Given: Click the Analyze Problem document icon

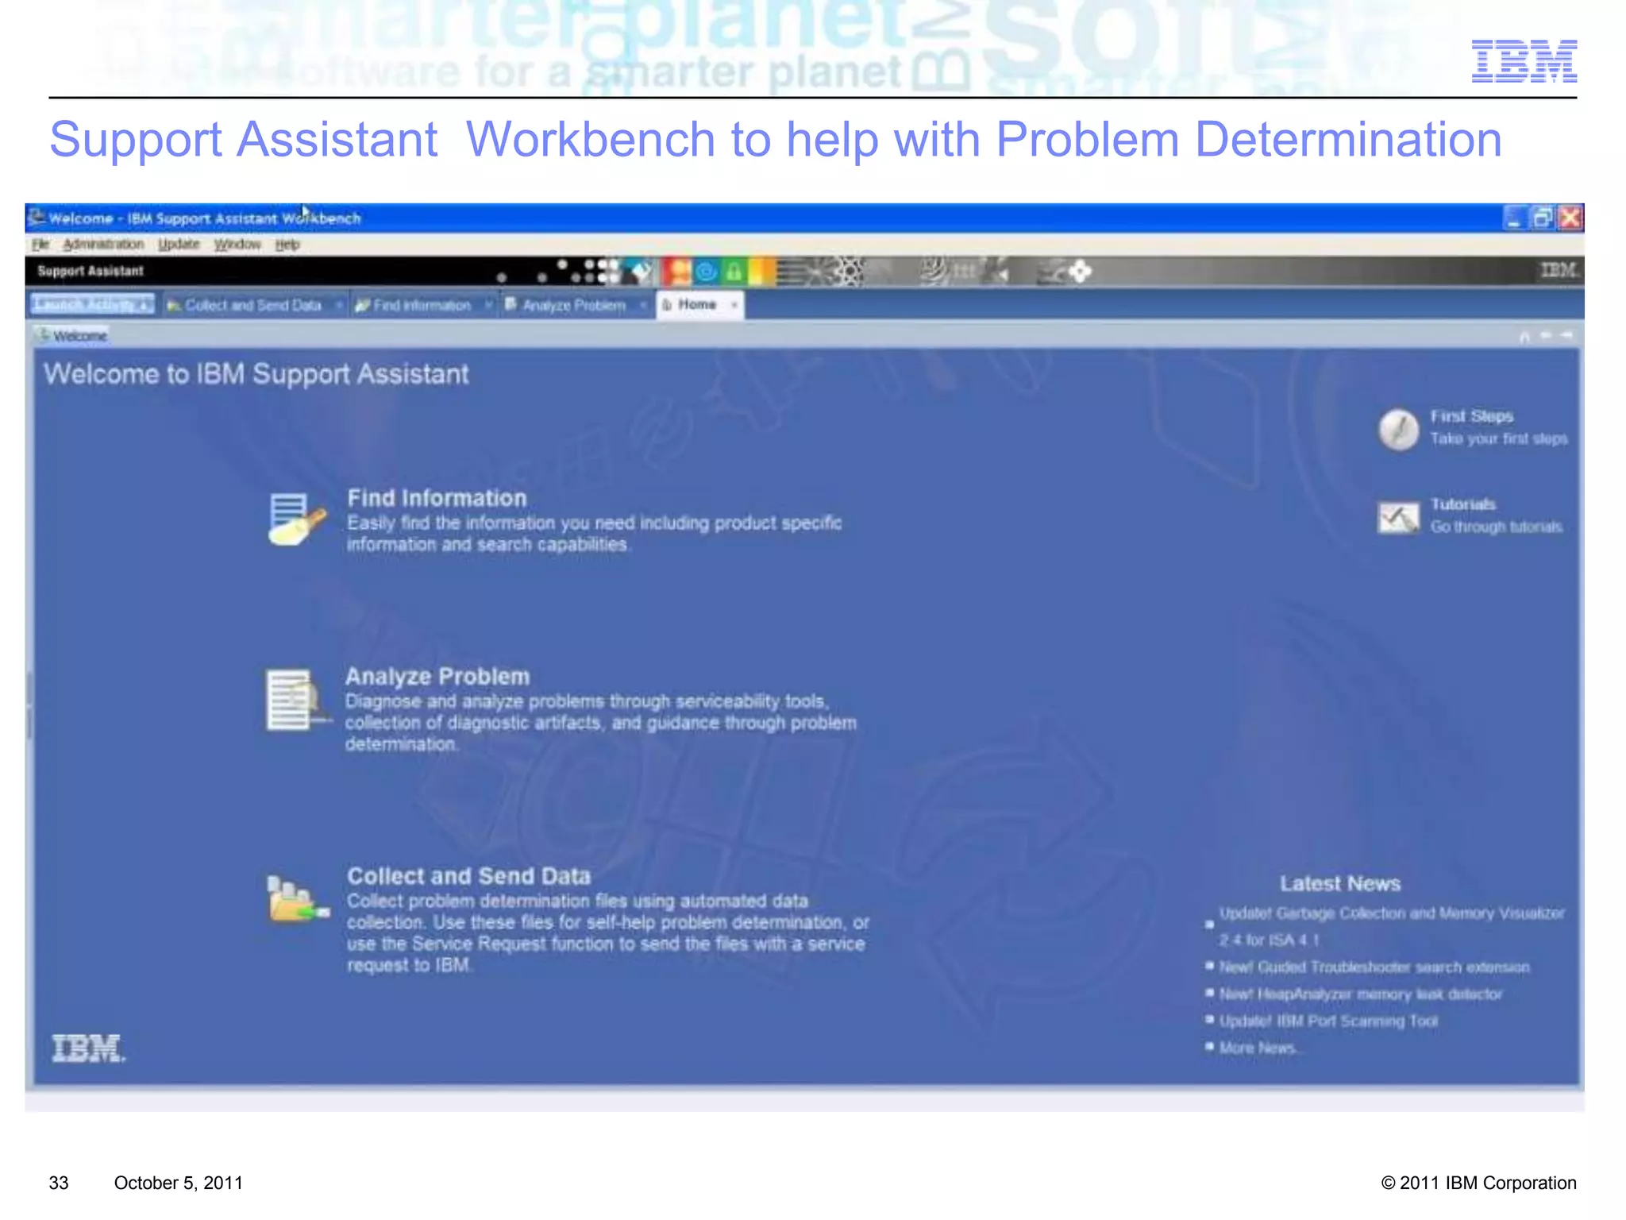Looking at the screenshot, I should click(x=298, y=700).
